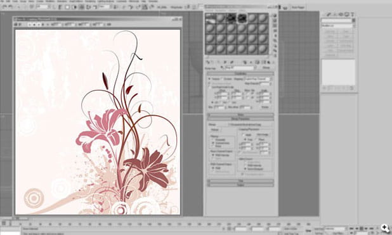Click the Undo icon in main toolbar
The image size is (392, 235).
tap(4, 7)
